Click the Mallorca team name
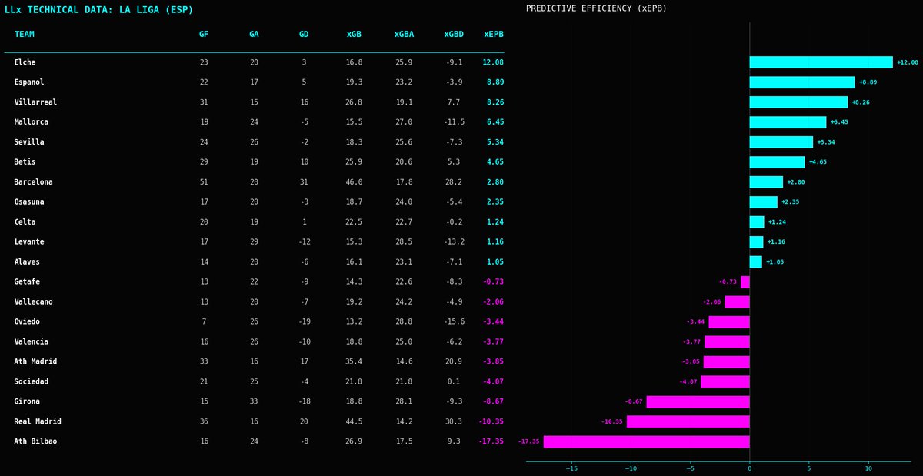 tap(31, 122)
